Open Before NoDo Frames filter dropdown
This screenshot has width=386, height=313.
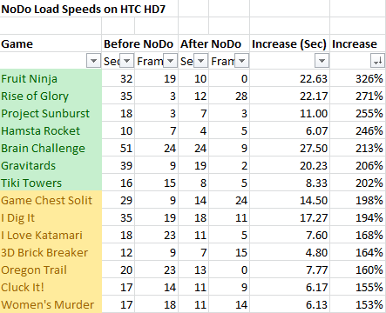[171, 61]
